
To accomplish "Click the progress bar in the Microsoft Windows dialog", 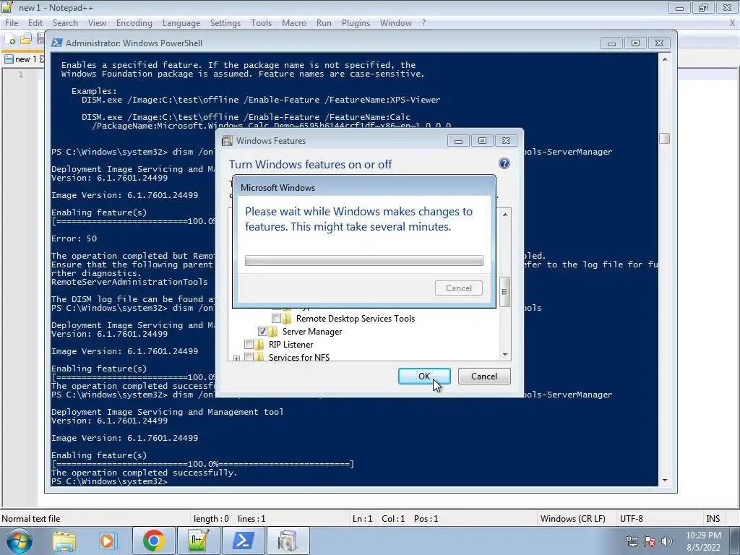I will pyautogui.click(x=364, y=260).
